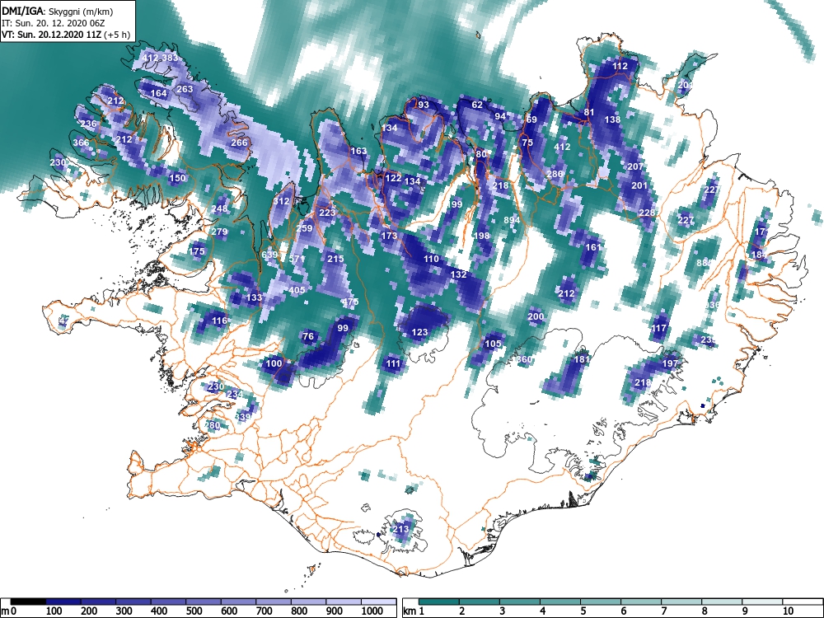
Task: Click visibility value 110 on the map
Action: pyautogui.click(x=431, y=259)
